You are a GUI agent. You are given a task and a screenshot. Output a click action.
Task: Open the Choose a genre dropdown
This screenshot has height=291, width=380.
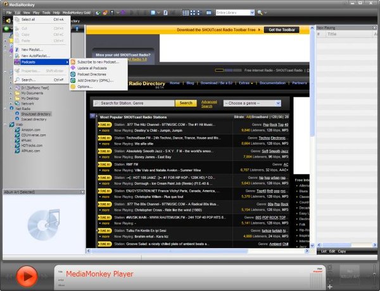[278, 103]
